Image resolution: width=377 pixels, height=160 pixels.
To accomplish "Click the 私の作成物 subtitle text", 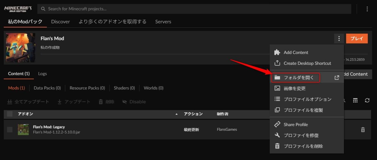I will tap(50, 47).
